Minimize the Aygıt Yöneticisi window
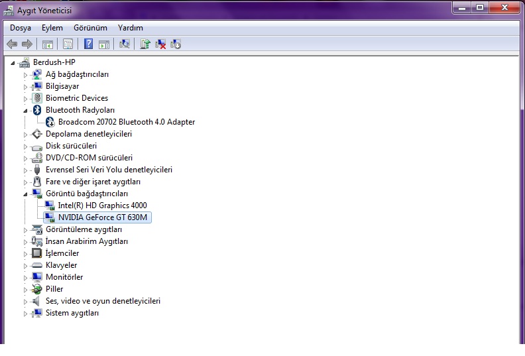This screenshot has height=356, width=525. (x=462, y=7)
